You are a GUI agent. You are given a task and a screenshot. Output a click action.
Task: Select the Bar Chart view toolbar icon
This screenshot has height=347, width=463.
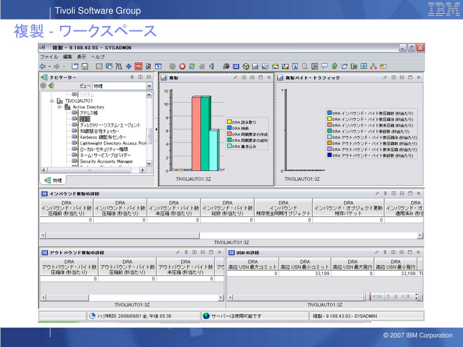[x=255, y=66]
